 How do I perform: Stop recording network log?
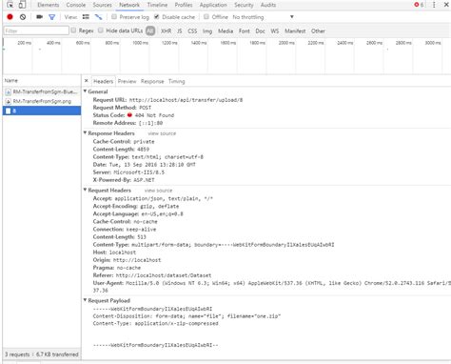(x=10, y=17)
